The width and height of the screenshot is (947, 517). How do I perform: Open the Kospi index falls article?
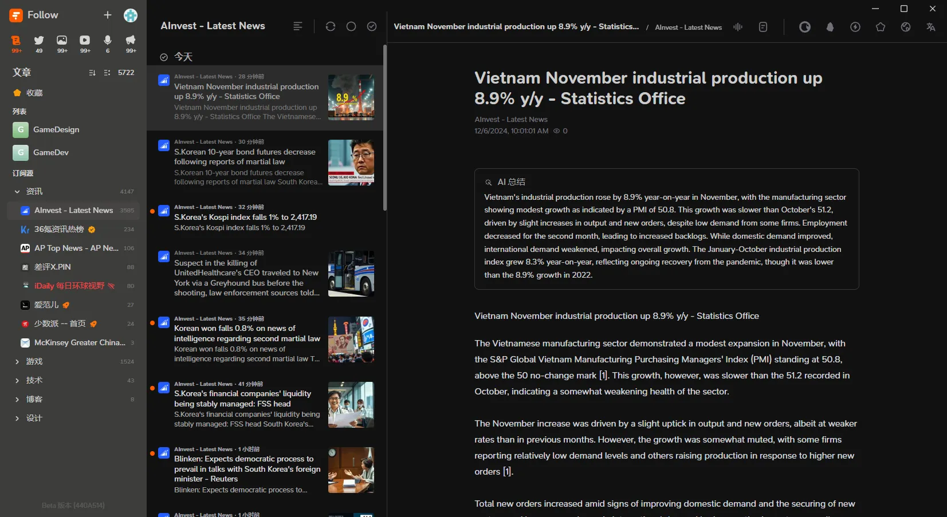245,218
